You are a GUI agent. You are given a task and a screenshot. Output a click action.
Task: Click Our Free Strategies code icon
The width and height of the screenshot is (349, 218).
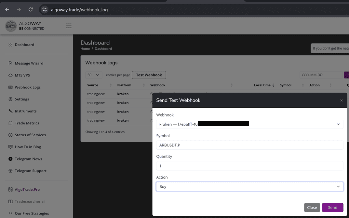coord(10,213)
